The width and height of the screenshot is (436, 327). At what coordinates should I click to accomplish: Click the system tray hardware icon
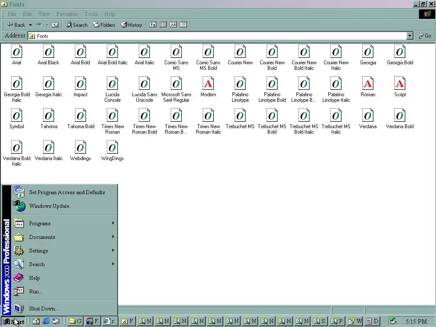coord(393,321)
